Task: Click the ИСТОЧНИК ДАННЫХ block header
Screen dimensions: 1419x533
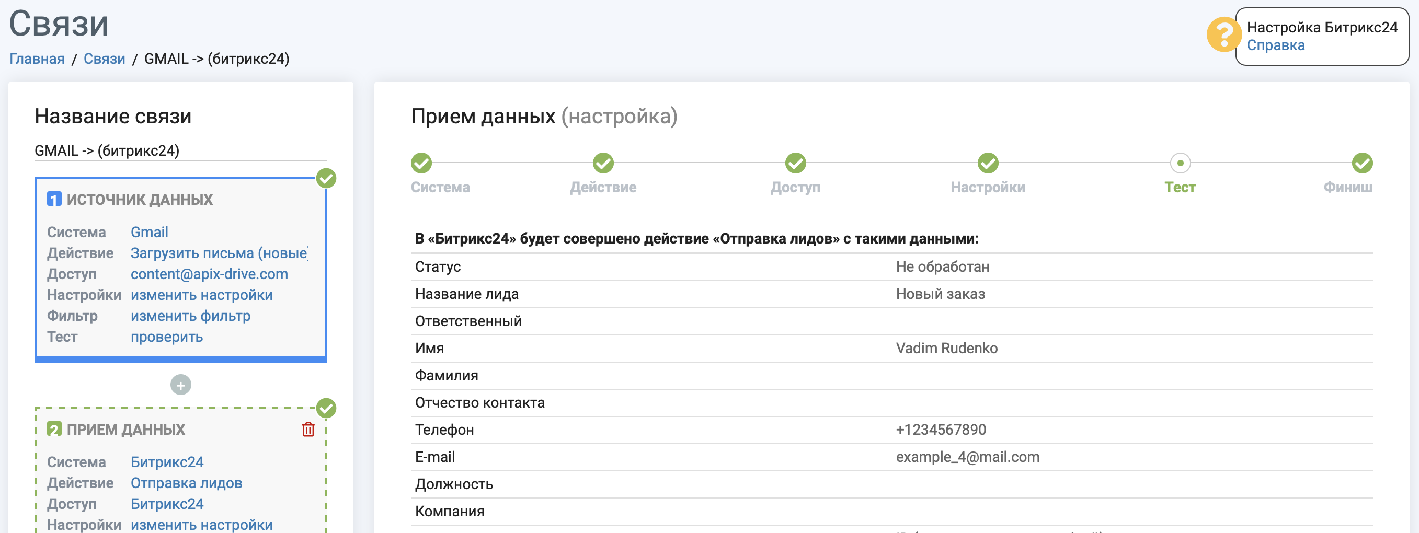Action: coord(140,199)
